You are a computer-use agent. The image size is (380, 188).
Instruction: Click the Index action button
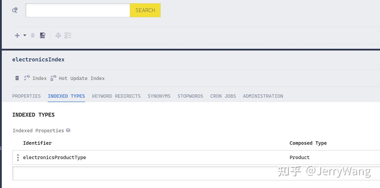[35, 78]
